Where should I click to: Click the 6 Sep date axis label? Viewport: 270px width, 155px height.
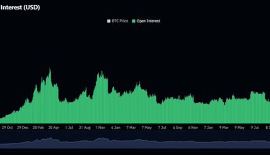click(x=178, y=127)
